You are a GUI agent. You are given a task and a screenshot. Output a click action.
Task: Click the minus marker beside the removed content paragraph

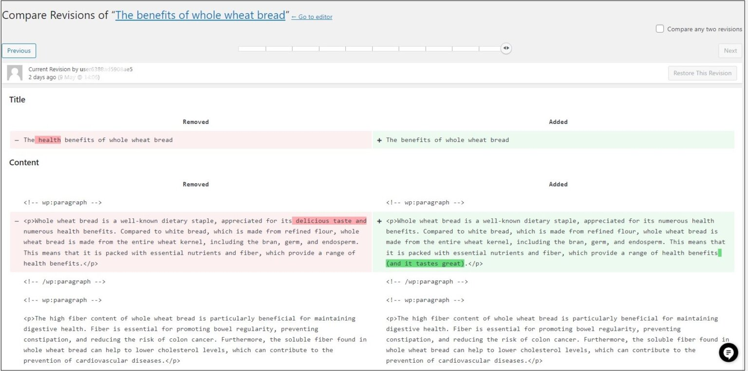tap(17, 221)
